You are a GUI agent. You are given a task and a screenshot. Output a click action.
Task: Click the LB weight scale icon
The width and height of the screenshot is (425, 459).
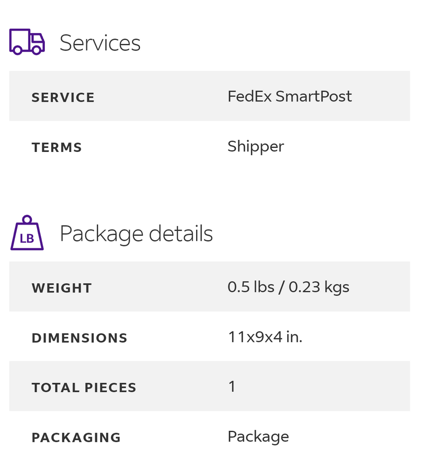pyautogui.click(x=27, y=233)
